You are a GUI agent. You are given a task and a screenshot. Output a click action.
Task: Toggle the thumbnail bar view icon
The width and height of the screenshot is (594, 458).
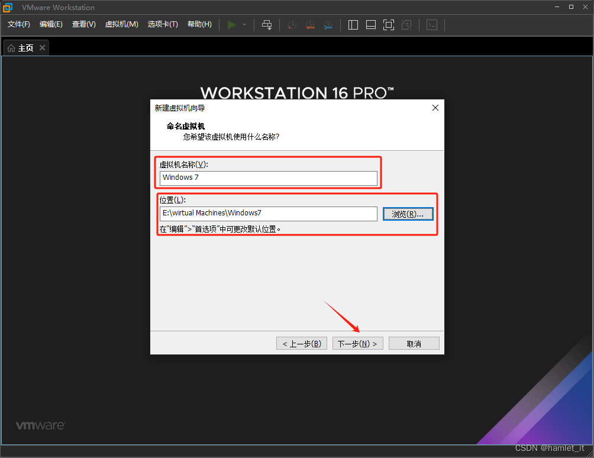point(371,25)
